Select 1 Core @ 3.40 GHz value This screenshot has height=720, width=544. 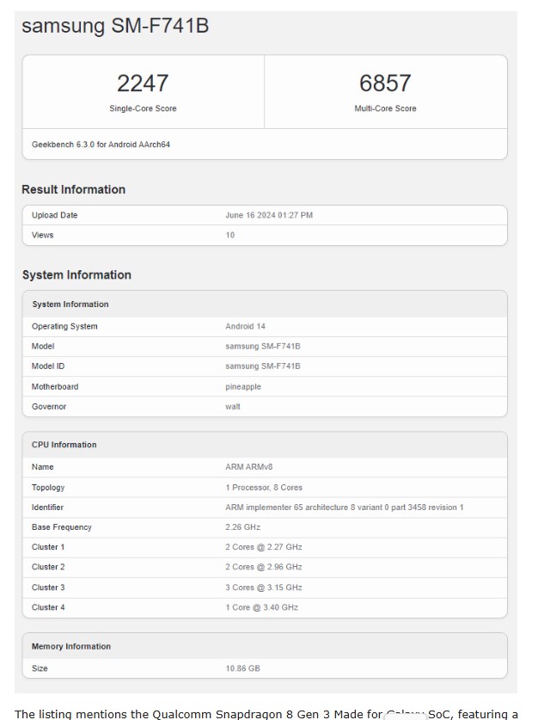(261, 607)
